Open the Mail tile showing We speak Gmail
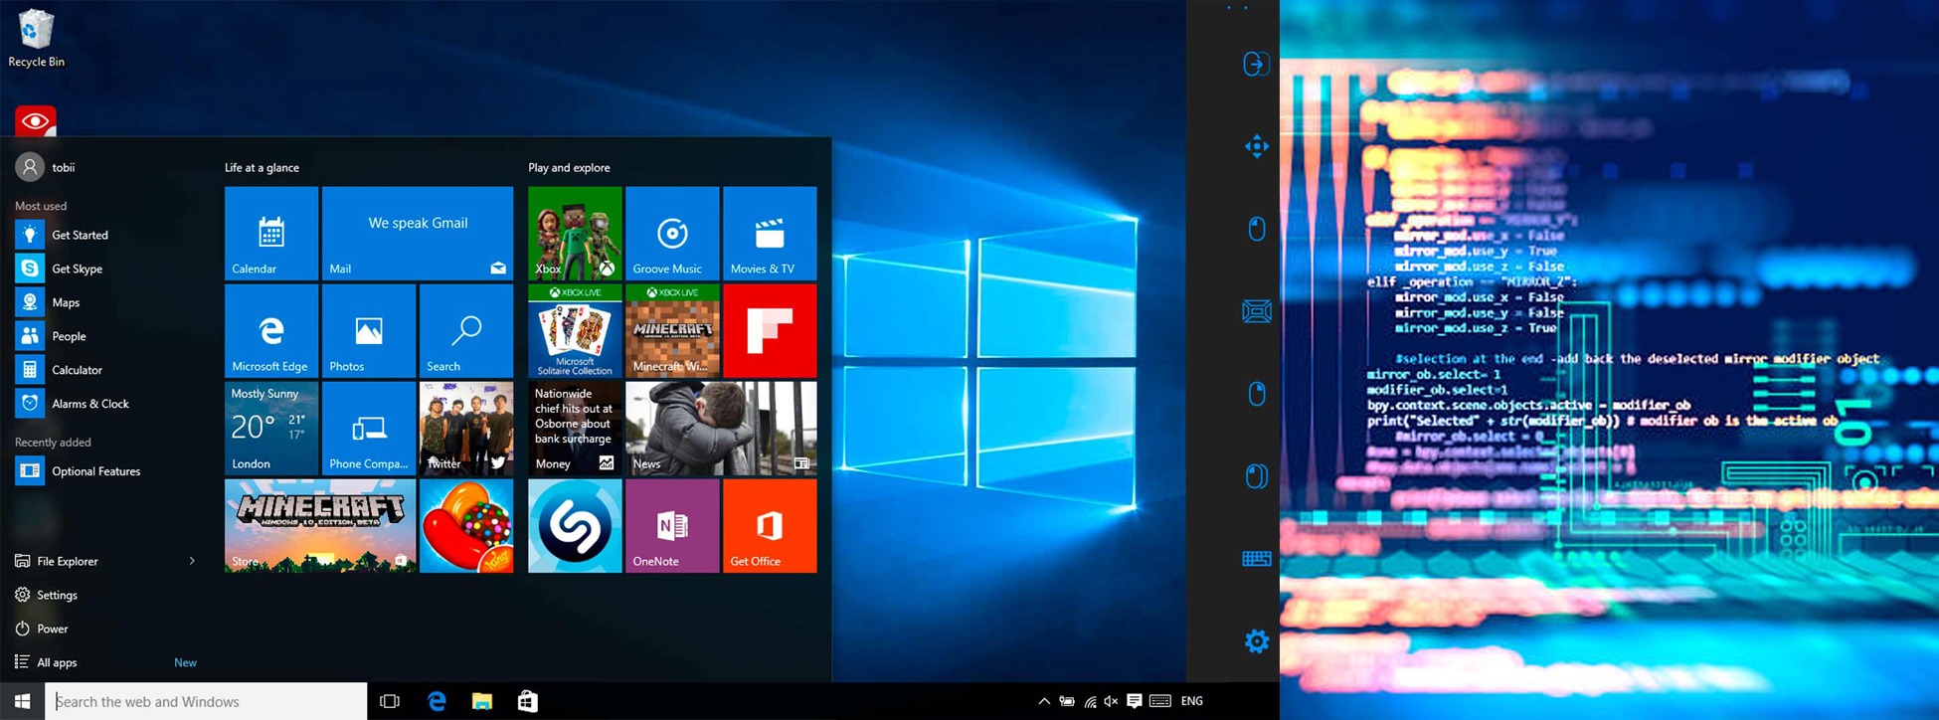1939x720 pixels. click(418, 234)
